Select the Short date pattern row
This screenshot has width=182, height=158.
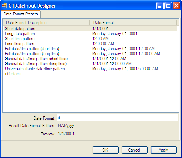coord(90,29)
